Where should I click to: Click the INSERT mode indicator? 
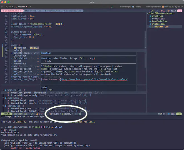pyautogui.click(x=7, y=114)
